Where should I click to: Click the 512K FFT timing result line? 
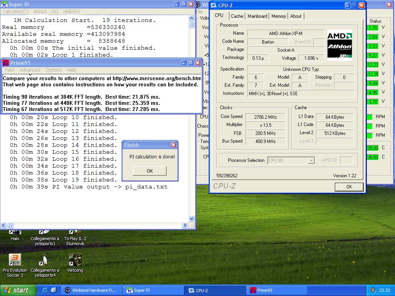[81, 109]
